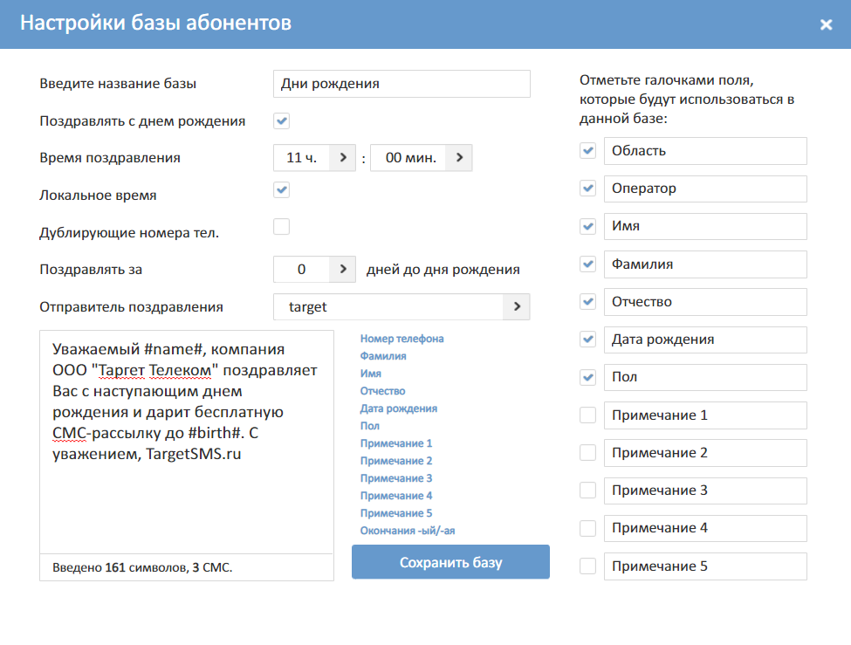Uncheck the field checkbox beside the 'Фамилия' box

587,264
